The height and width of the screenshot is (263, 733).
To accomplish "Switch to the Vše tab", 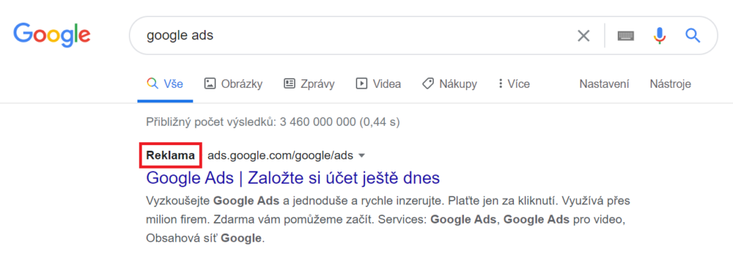I will [x=165, y=84].
